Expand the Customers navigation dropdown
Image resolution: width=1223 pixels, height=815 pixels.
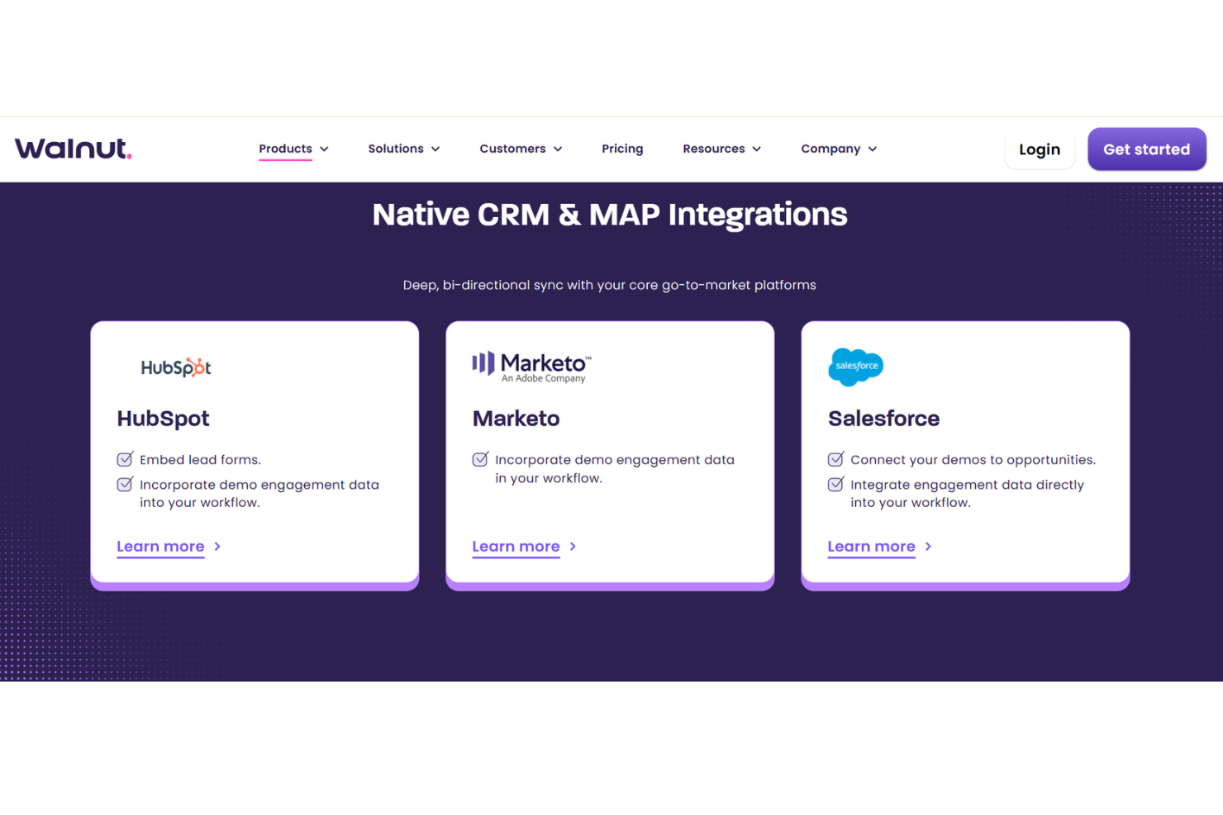(x=521, y=149)
